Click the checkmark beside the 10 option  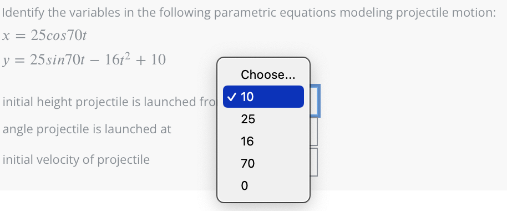(x=232, y=97)
